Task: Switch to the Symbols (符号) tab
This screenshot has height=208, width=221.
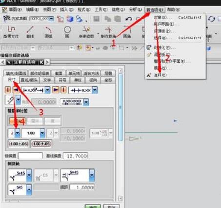Action: (x=62, y=80)
